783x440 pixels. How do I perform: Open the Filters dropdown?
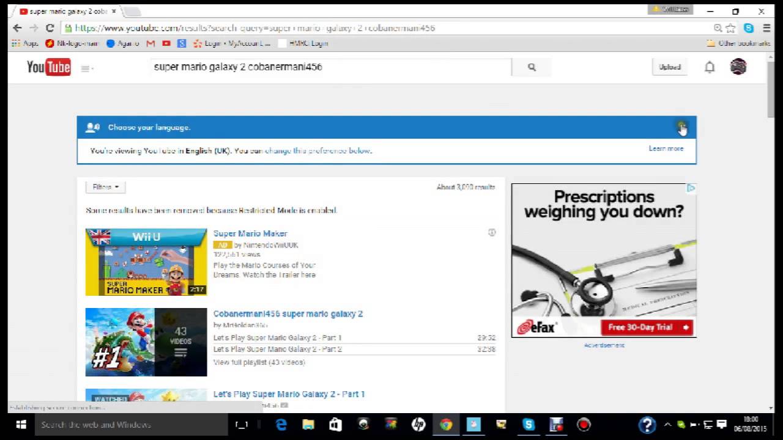point(105,187)
